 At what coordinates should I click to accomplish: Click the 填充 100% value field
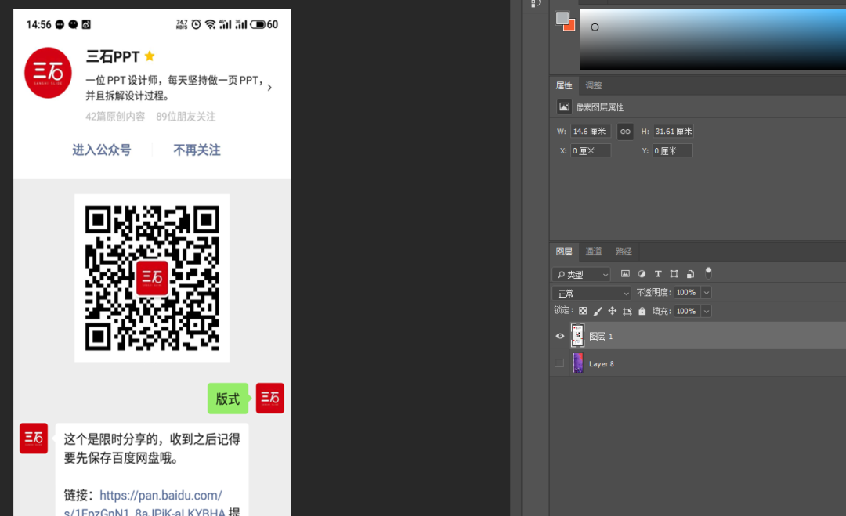point(687,311)
